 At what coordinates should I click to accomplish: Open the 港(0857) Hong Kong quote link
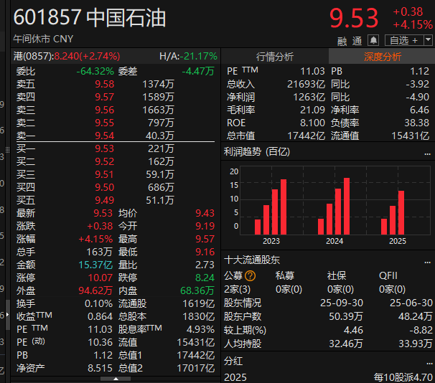coord(33,56)
